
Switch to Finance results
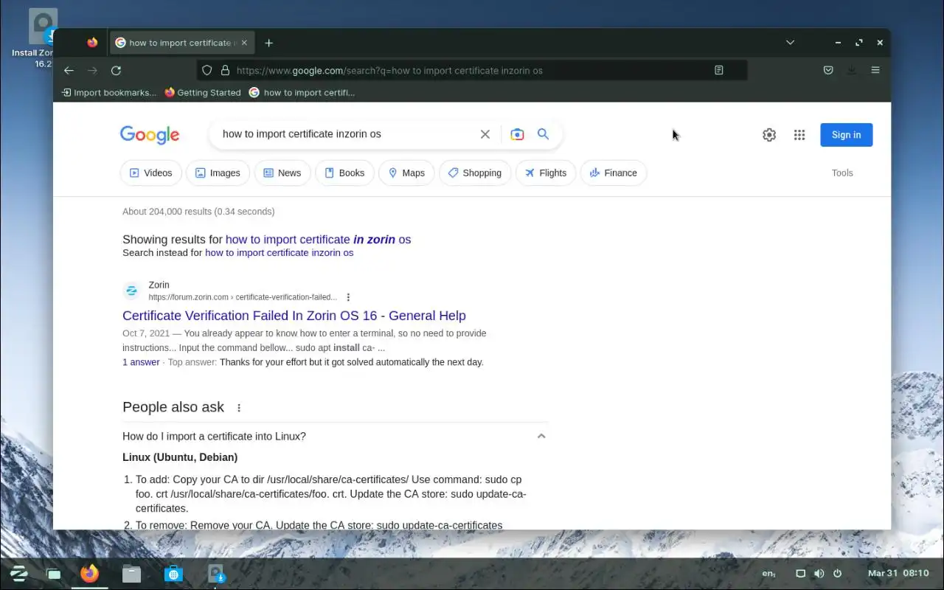(614, 173)
